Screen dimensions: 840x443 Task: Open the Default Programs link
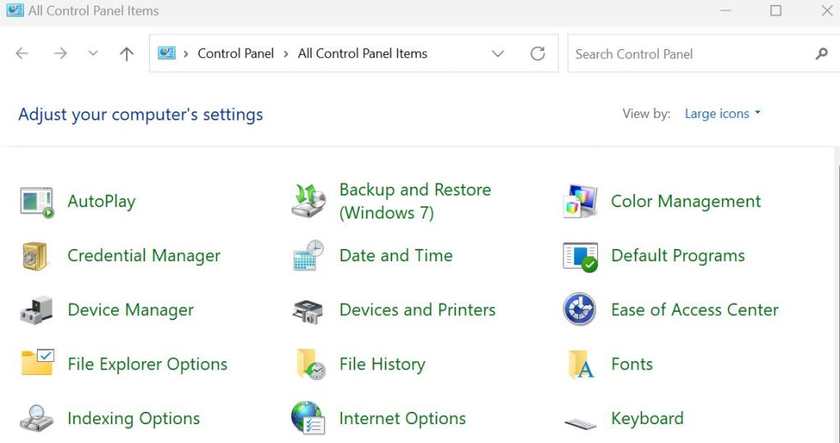click(678, 256)
